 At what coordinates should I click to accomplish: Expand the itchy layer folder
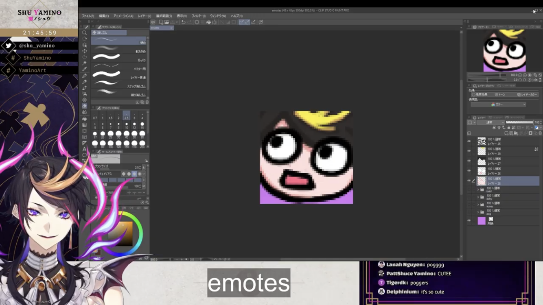(478, 197)
